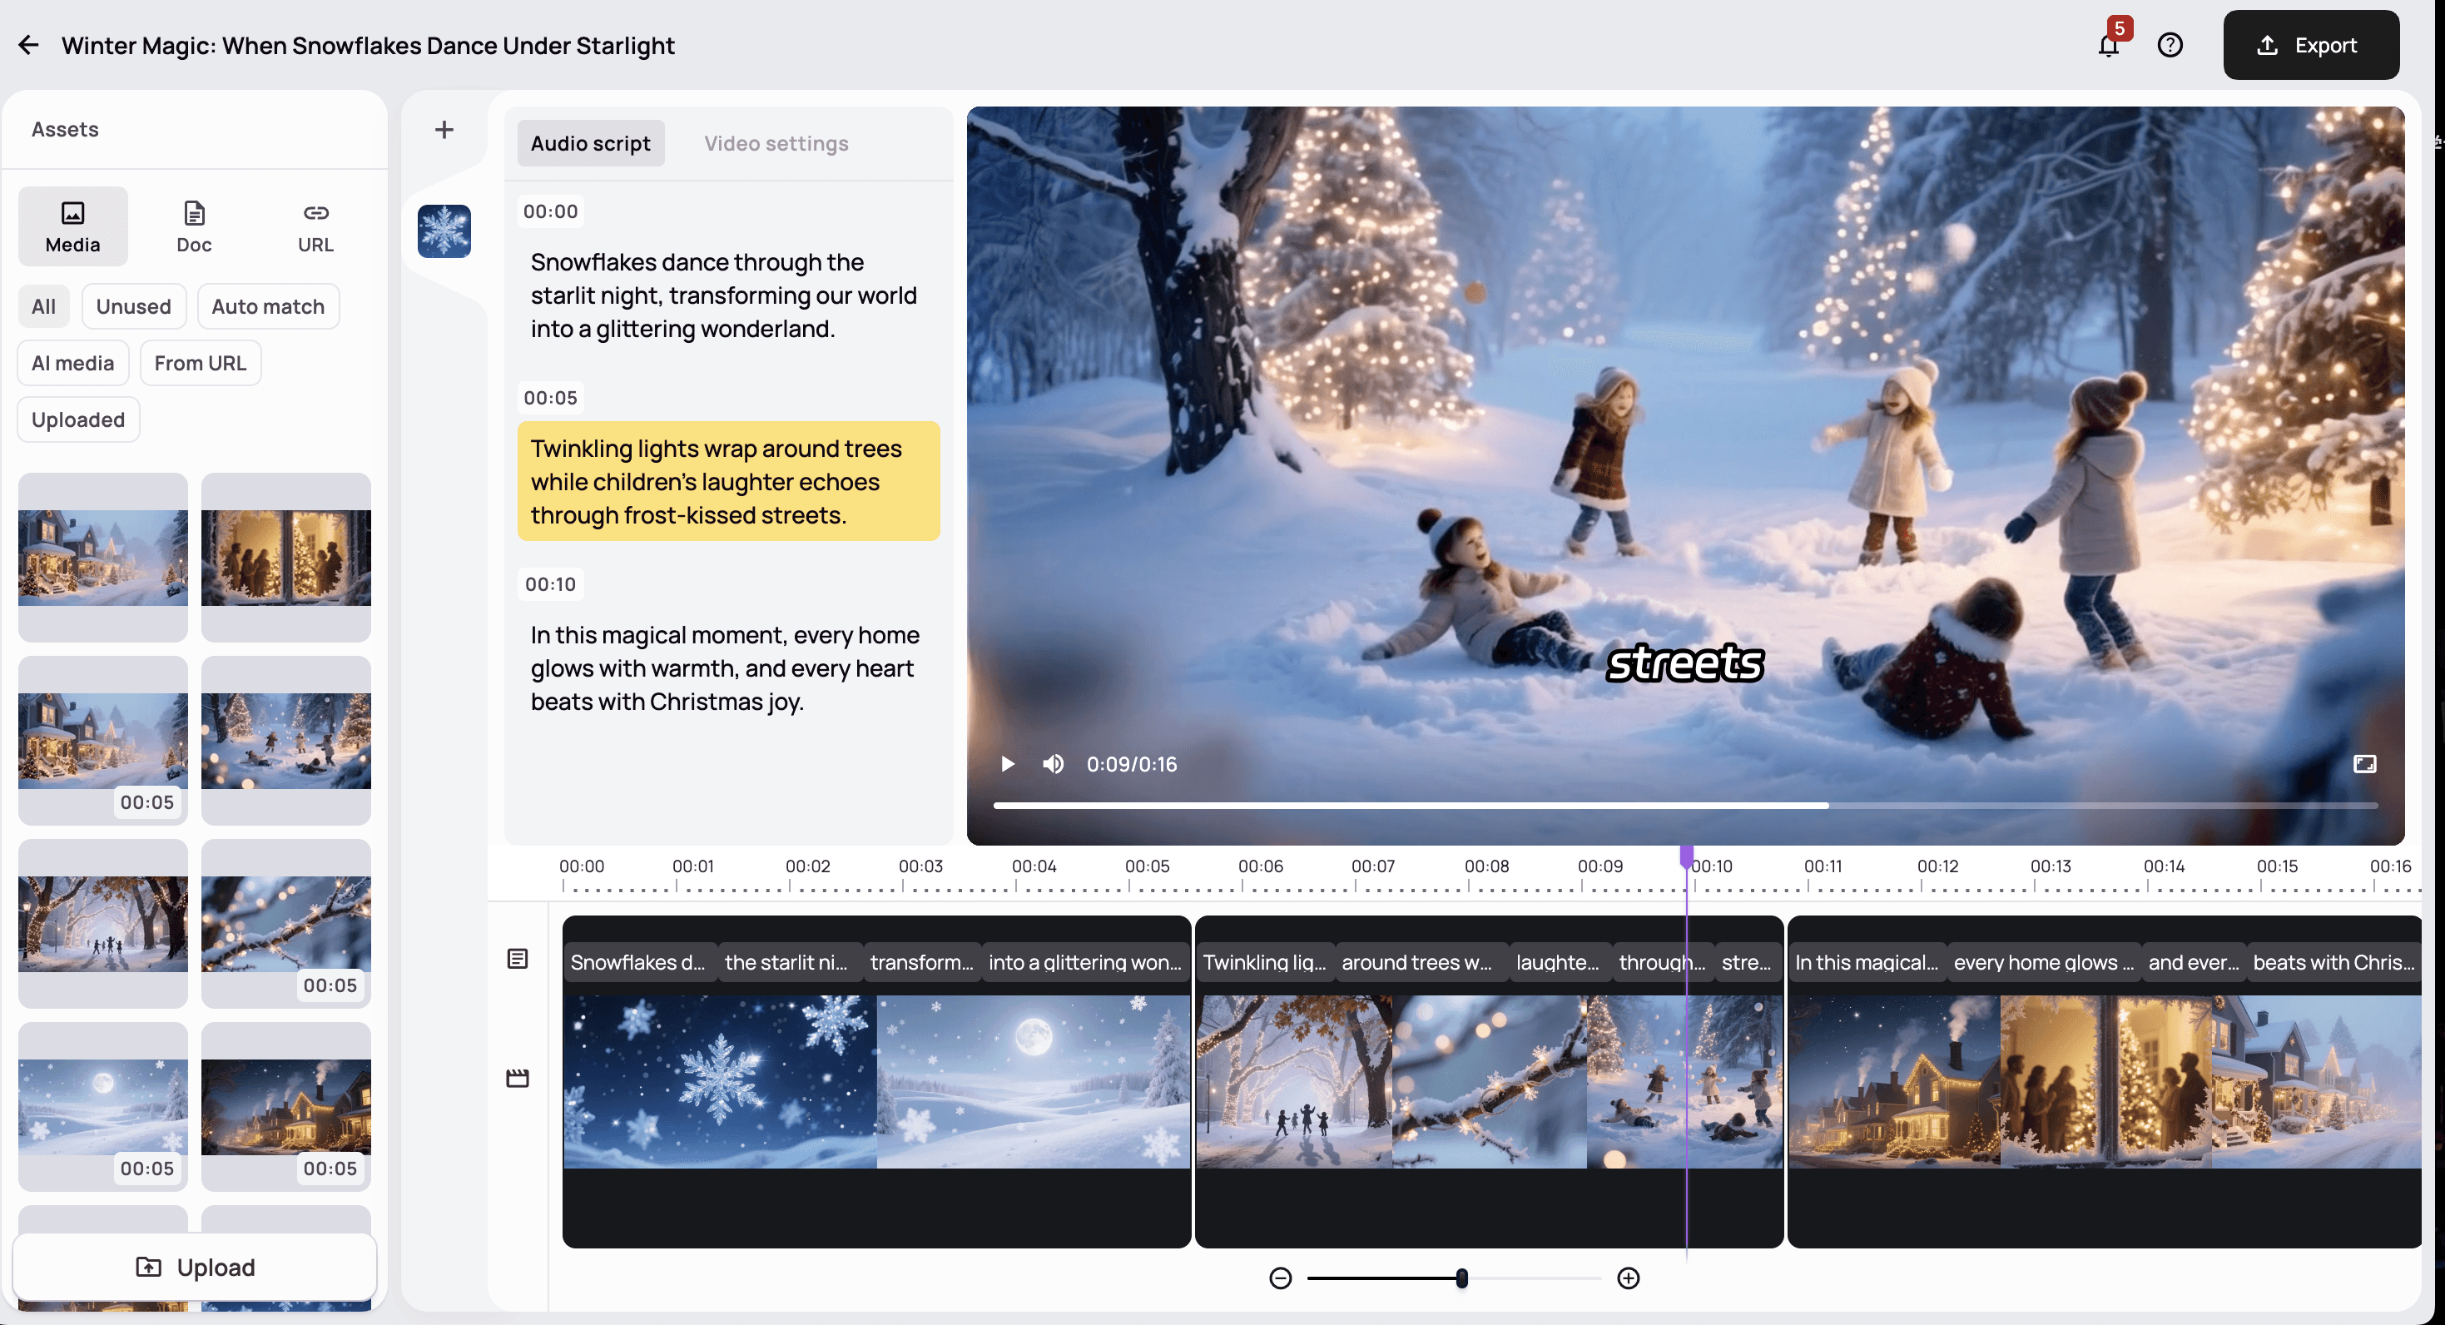Click the timeline zoom out icon
The image size is (2445, 1325).
(x=1281, y=1278)
